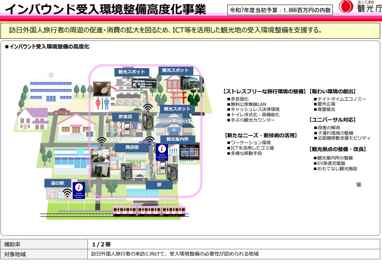Click the heading 観光拠点の整備・改良
The image size is (382, 264).
338,149
